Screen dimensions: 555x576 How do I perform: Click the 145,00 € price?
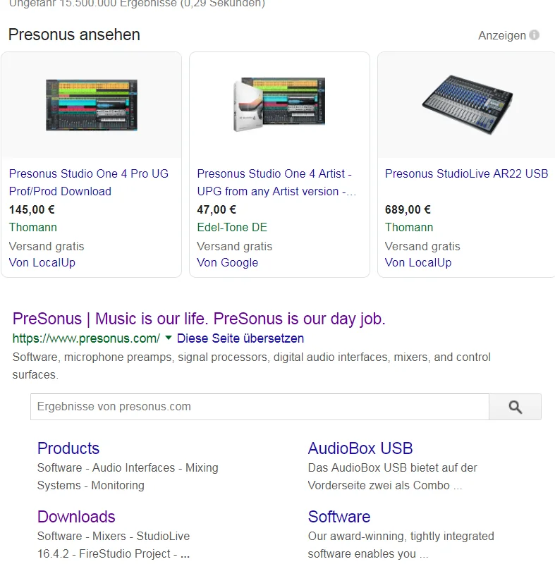pyautogui.click(x=32, y=209)
